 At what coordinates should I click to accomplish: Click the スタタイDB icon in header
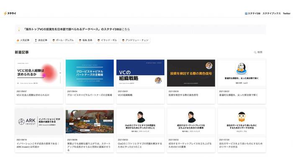click(246, 13)
